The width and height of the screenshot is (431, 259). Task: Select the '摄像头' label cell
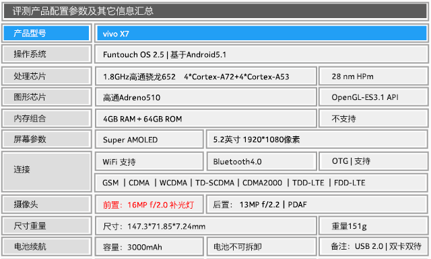coord(46,204)
